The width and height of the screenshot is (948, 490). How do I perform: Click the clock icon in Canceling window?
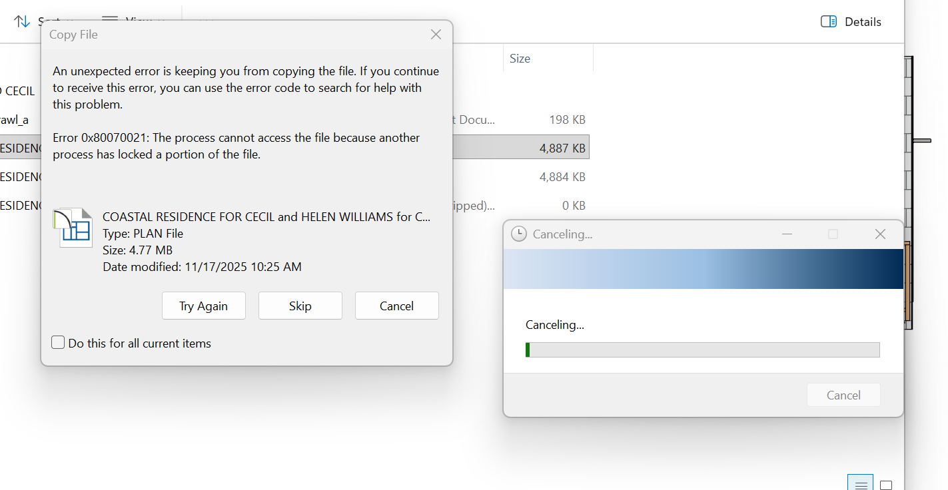click(x=519, y=234)
